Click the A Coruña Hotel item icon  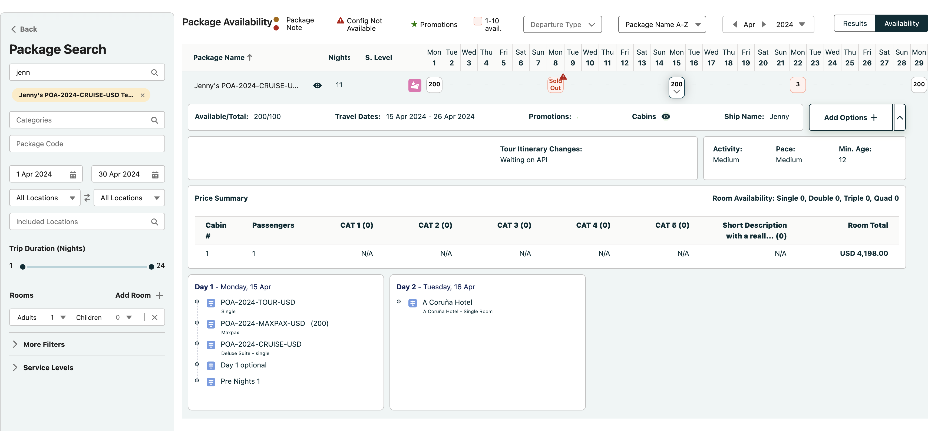tap(412, 303)
